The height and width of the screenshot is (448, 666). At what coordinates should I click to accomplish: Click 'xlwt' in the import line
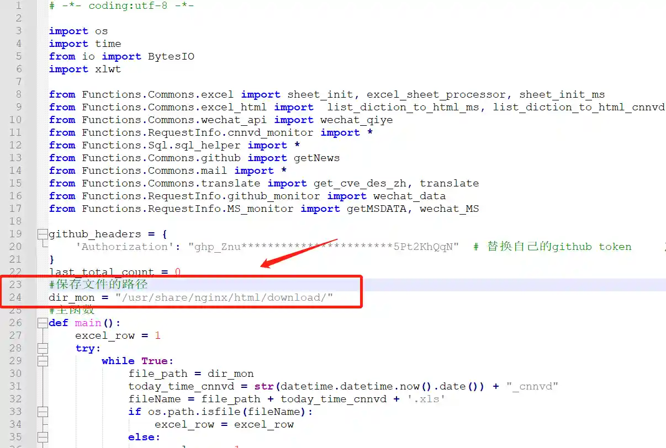[108, 70]
